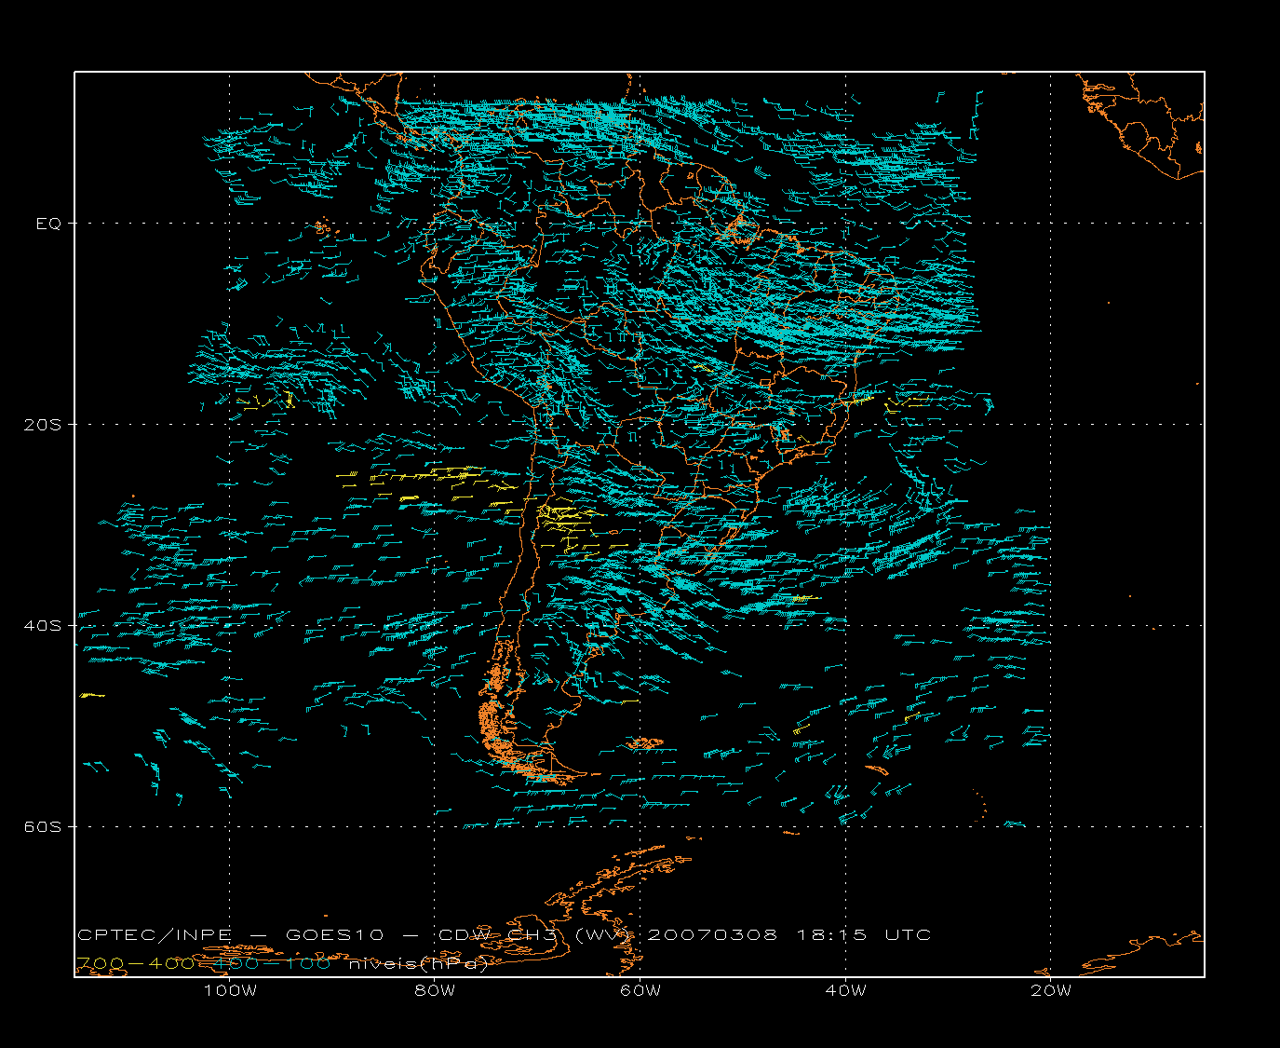The height and width of the screenshot is (1048, 1280).
Task: Click the 20W longitude label
Action: 1051,990
